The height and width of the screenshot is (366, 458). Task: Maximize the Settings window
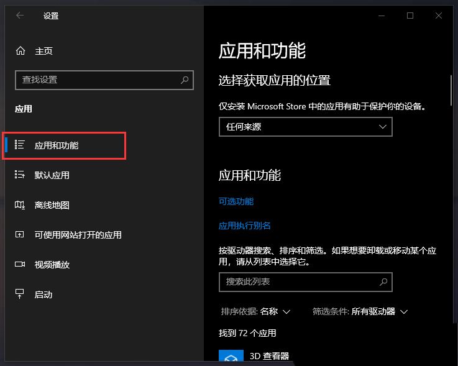point(410,16)
